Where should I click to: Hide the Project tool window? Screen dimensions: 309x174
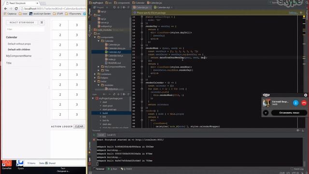coord(128,7)
